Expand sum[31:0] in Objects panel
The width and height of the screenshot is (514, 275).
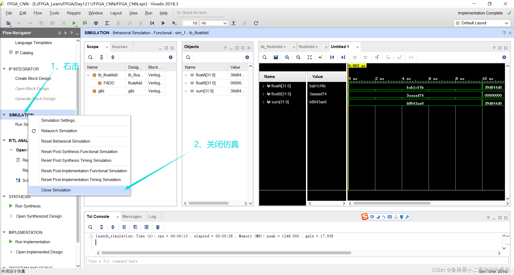pyautogui.click(x=186, y=91)
